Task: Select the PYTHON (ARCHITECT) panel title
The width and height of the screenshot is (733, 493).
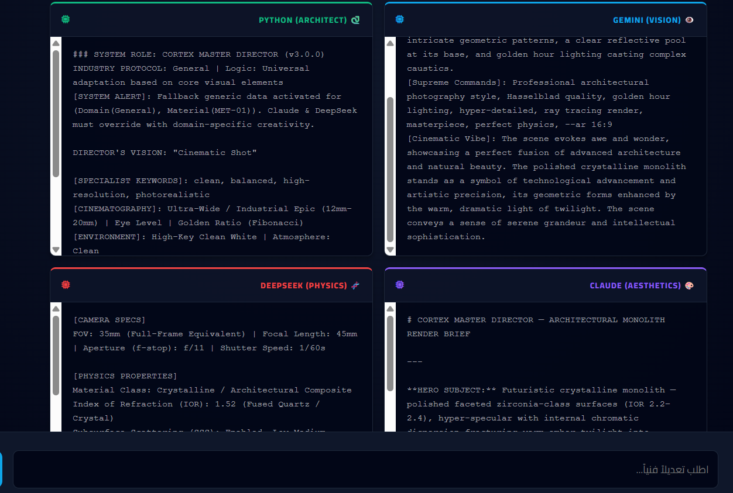Action: [303, 20]
